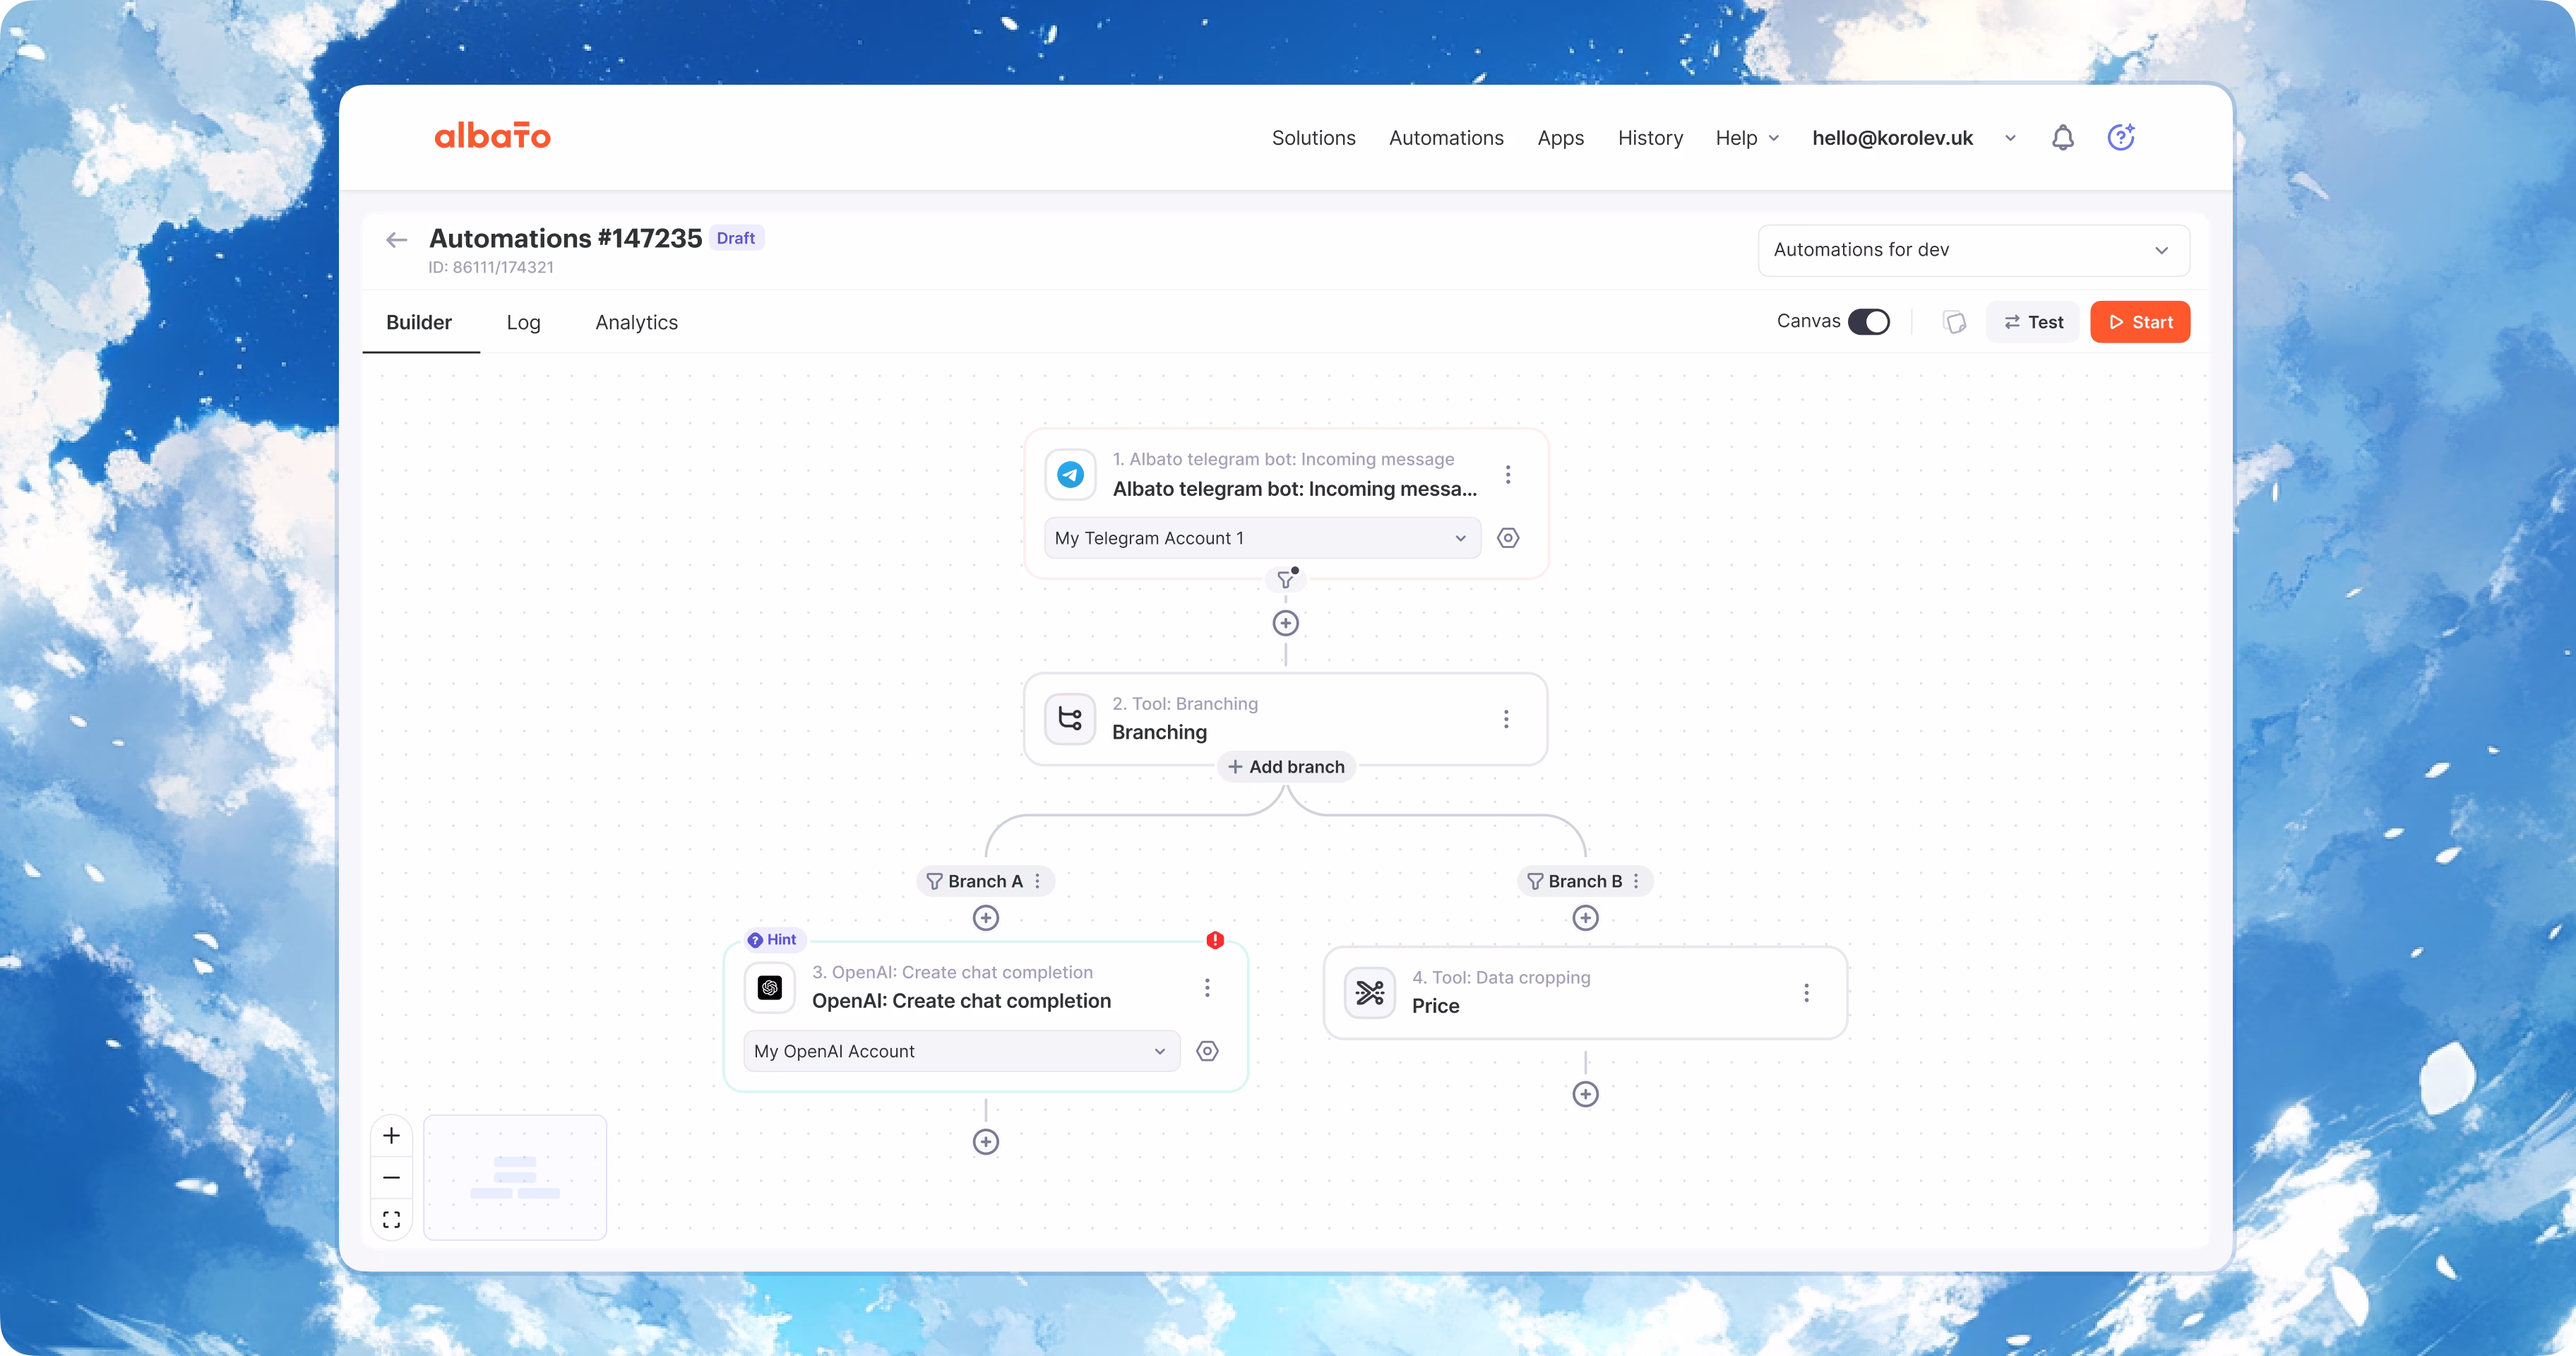Viewport: 2576px width, 1356px height.
Task: Open the Automations for dev dropdown
Action: click(x=1973, y=250)
